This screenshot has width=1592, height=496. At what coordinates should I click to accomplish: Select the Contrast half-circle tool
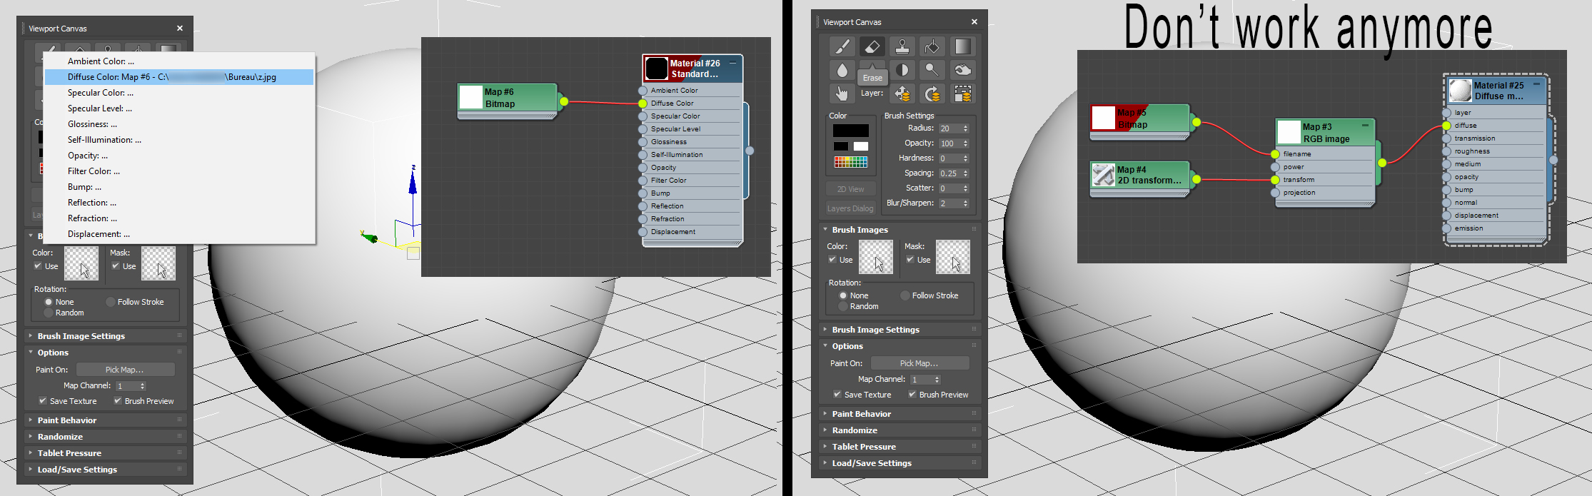pyautogui.click(x=902, y=70)
